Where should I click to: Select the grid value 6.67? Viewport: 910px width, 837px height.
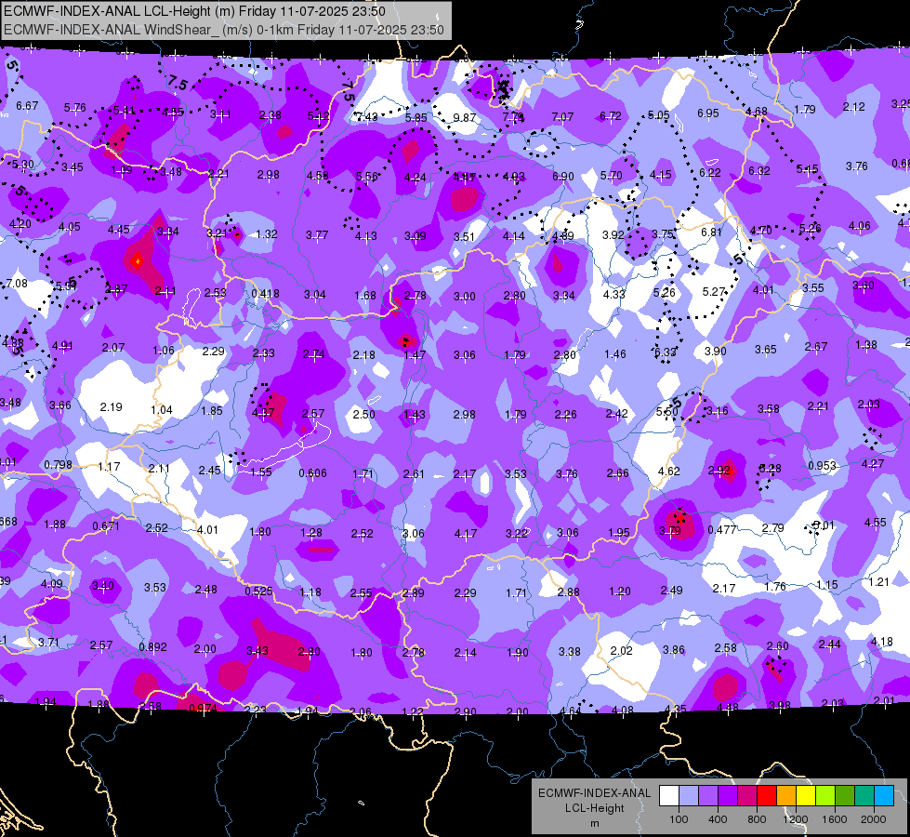[x=27, y=106]
